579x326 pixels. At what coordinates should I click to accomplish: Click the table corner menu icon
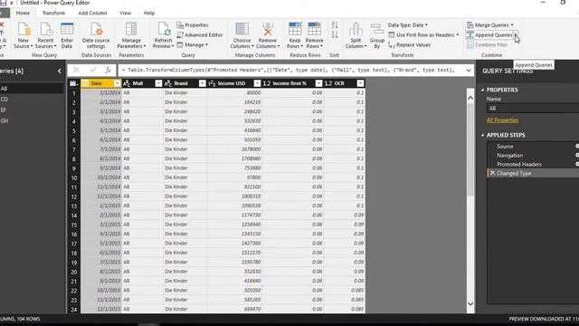coord(73,83)
